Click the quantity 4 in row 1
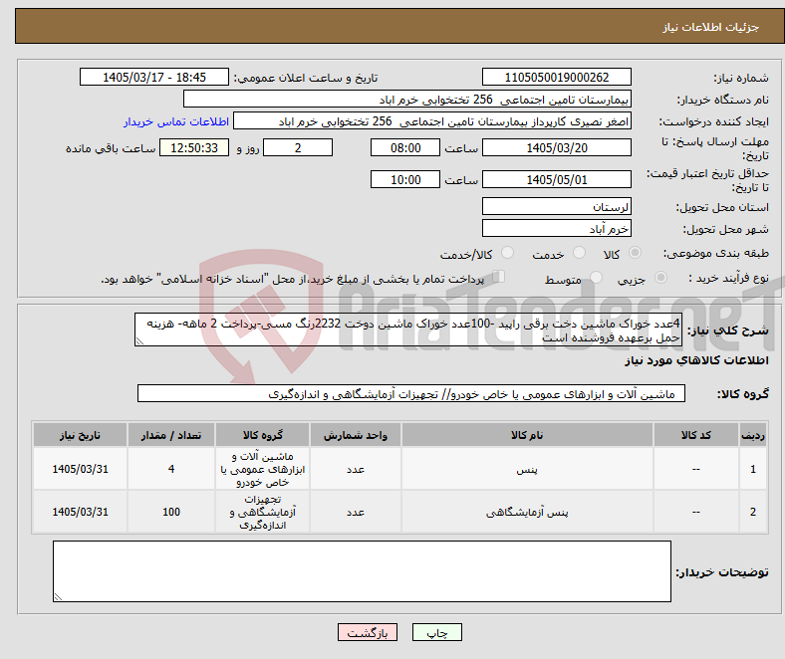The width and height of the screenshot is (785, 659). [x=171, y=469]
